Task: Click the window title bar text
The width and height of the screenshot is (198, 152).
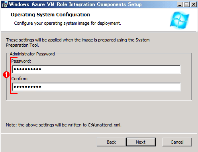Action: 75,4
